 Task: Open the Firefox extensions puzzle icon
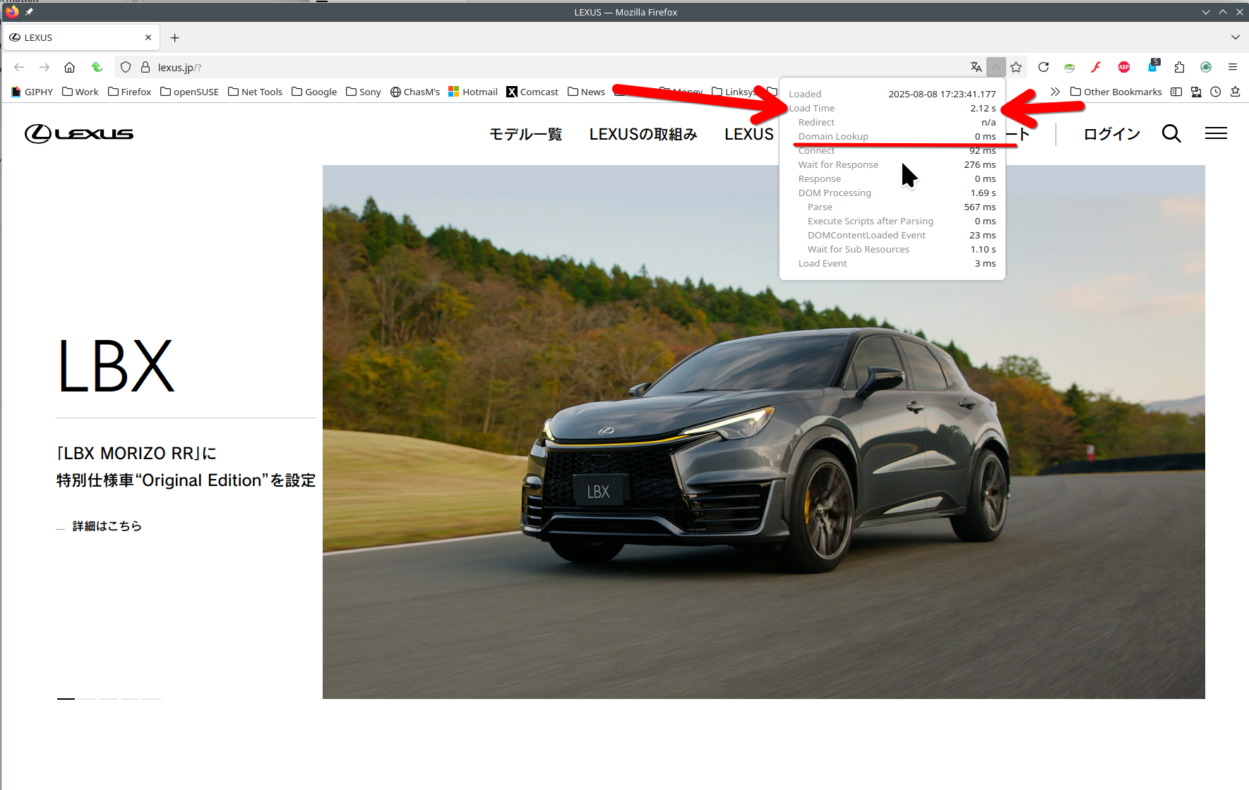[1179, 67]
